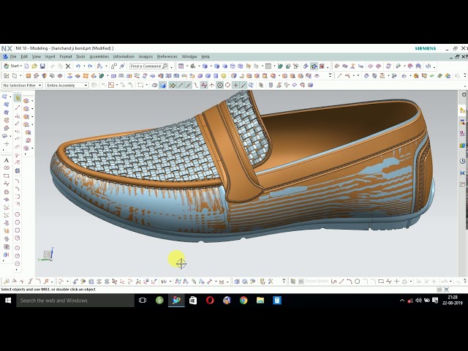This screenshot has width=468, height=351.
Task: Click the Windows Start button
Action: coord(8,301)
